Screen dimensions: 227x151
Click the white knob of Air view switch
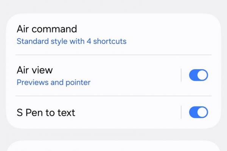coord(202,75)
